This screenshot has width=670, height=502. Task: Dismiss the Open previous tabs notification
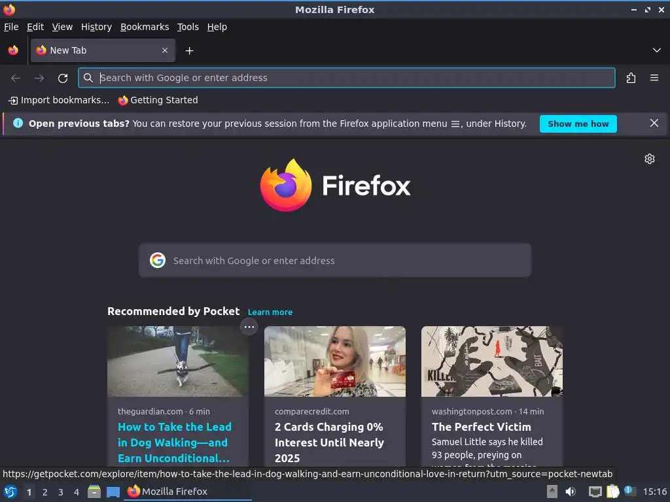(654, 124)
